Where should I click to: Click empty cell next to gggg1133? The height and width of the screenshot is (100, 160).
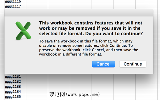[37, 87]
